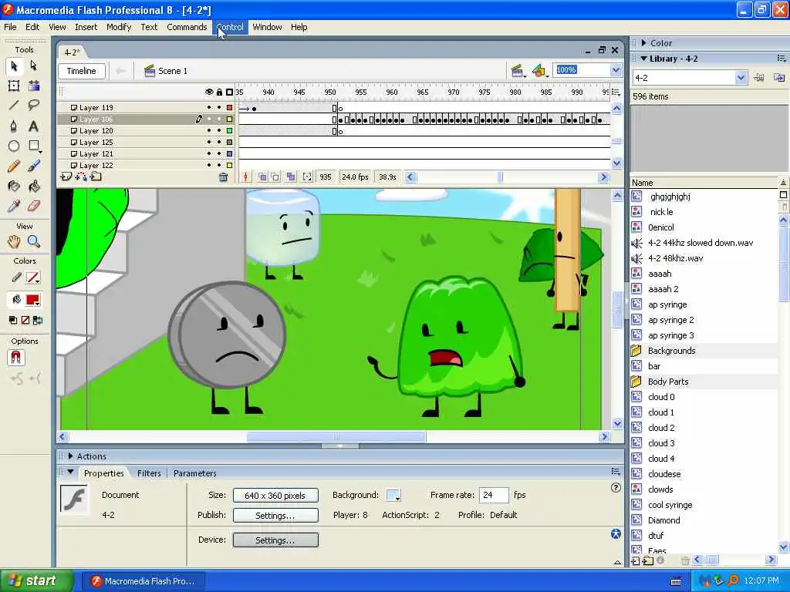Viewport: 790px width, 592px height.
Task: Toggle outline square for Layer 122
Action: (229, 166)
